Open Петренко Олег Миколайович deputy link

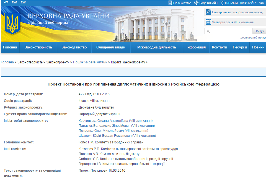pyautogui.click(x=113, y=131)
